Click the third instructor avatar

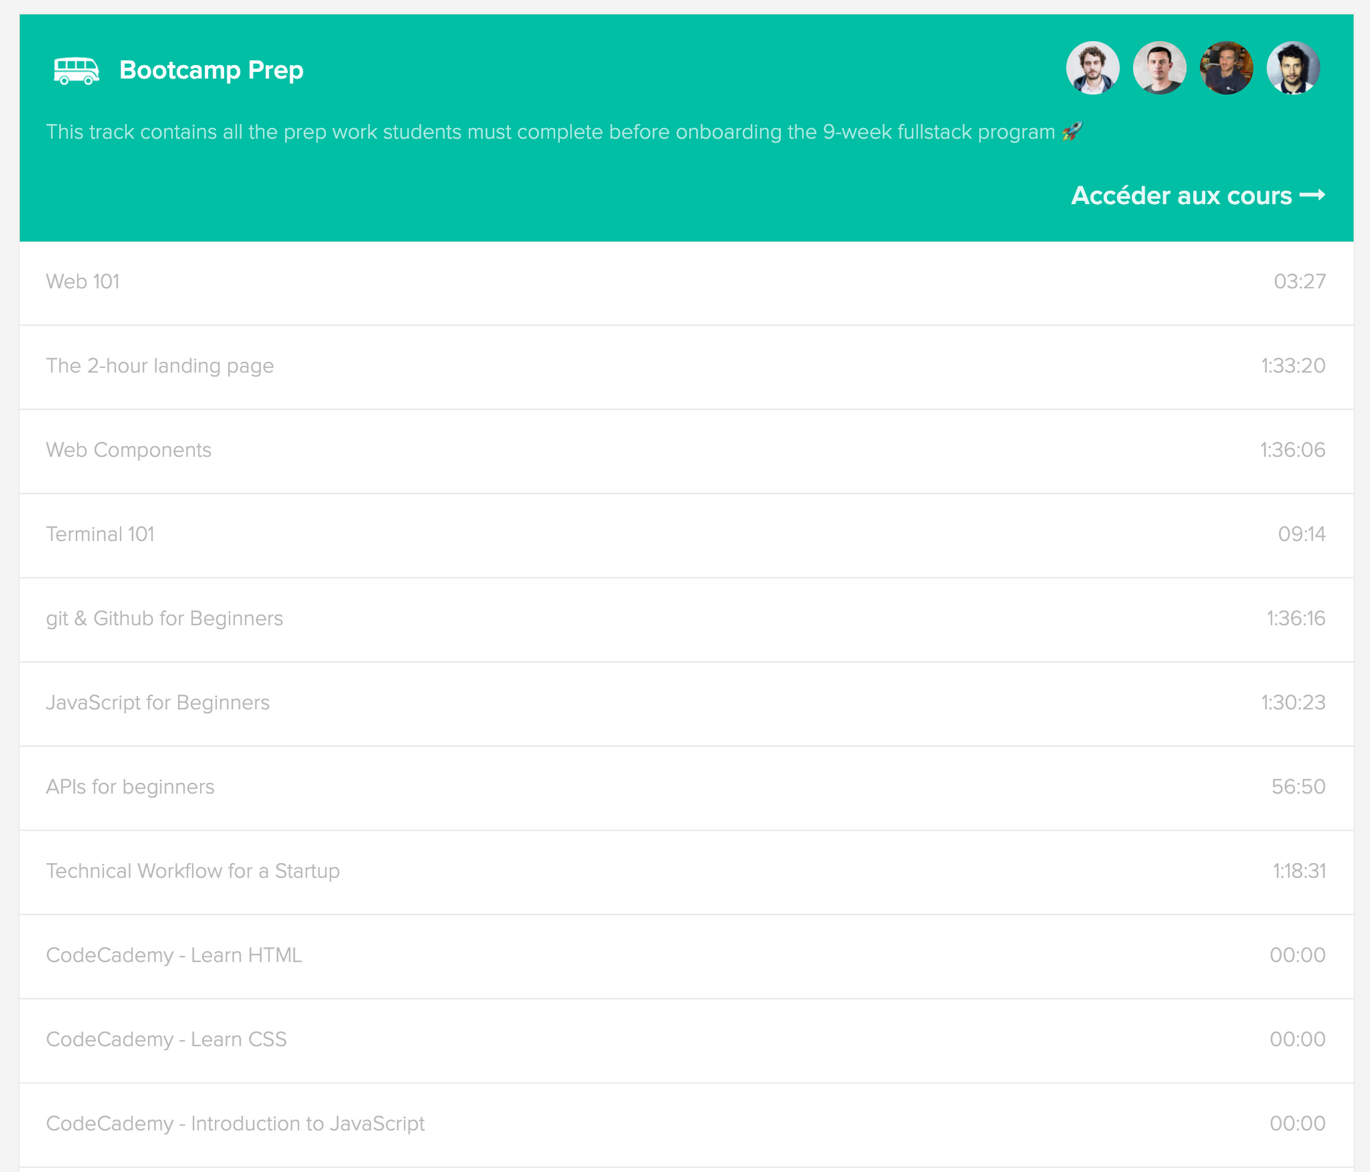pyautogui.click(x=1226, y=68)
